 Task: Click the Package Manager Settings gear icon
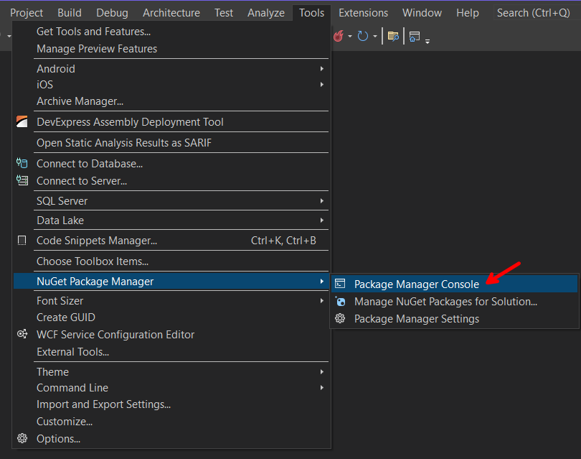(340, 318)
